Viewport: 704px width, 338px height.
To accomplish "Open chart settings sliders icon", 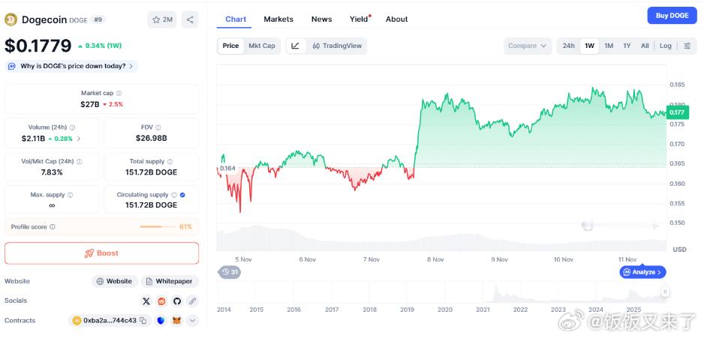I will click(x=687, y=46).
